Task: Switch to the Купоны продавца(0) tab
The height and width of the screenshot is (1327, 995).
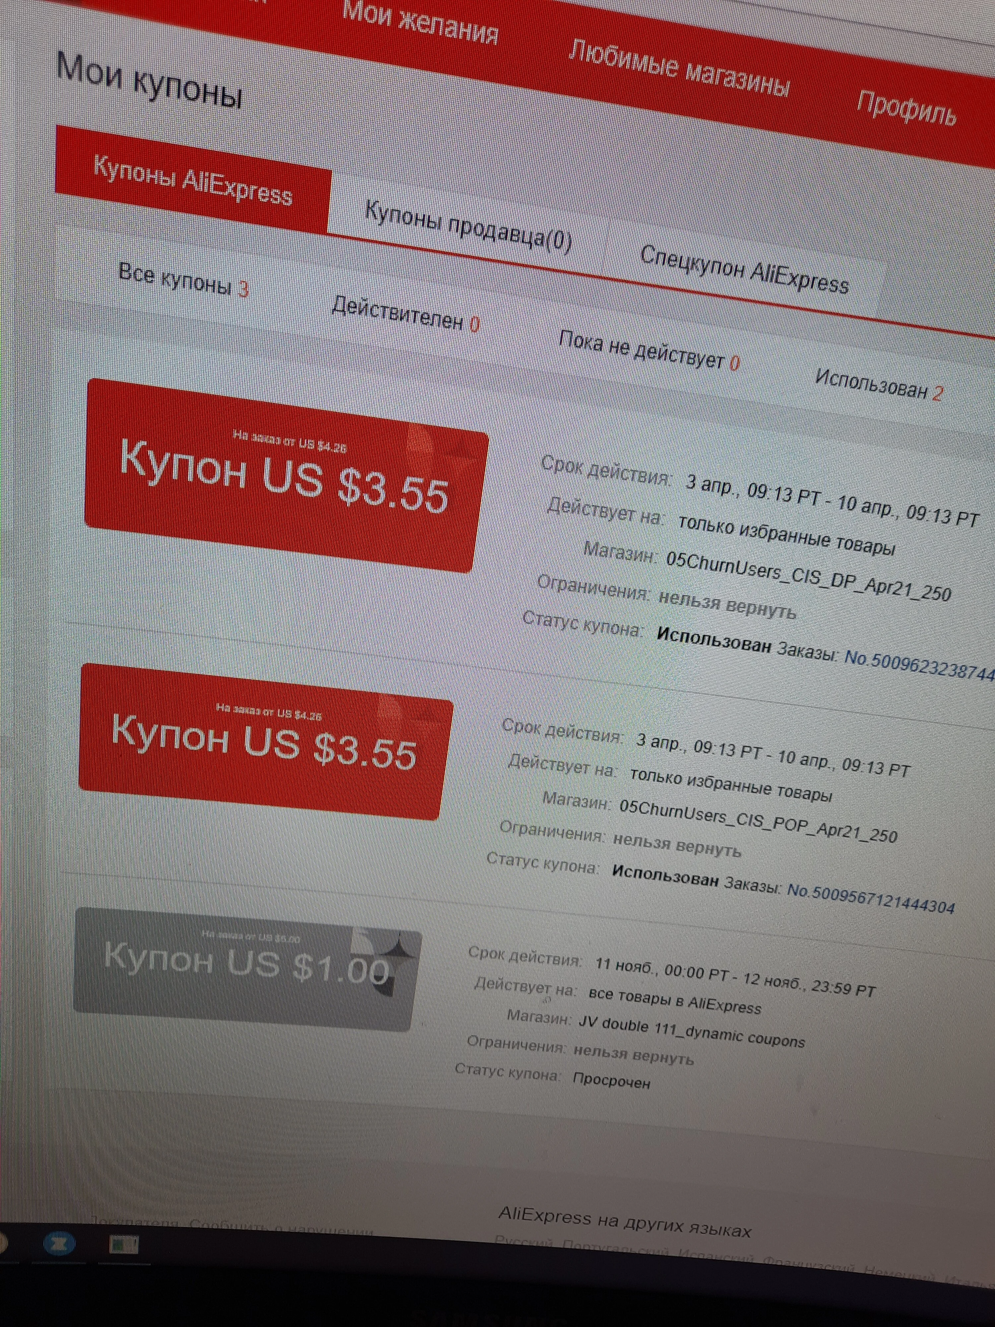Action: (x=468, y=227)
